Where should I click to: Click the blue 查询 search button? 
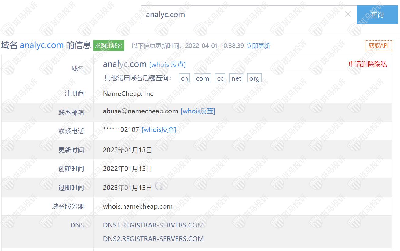[377, 14]
